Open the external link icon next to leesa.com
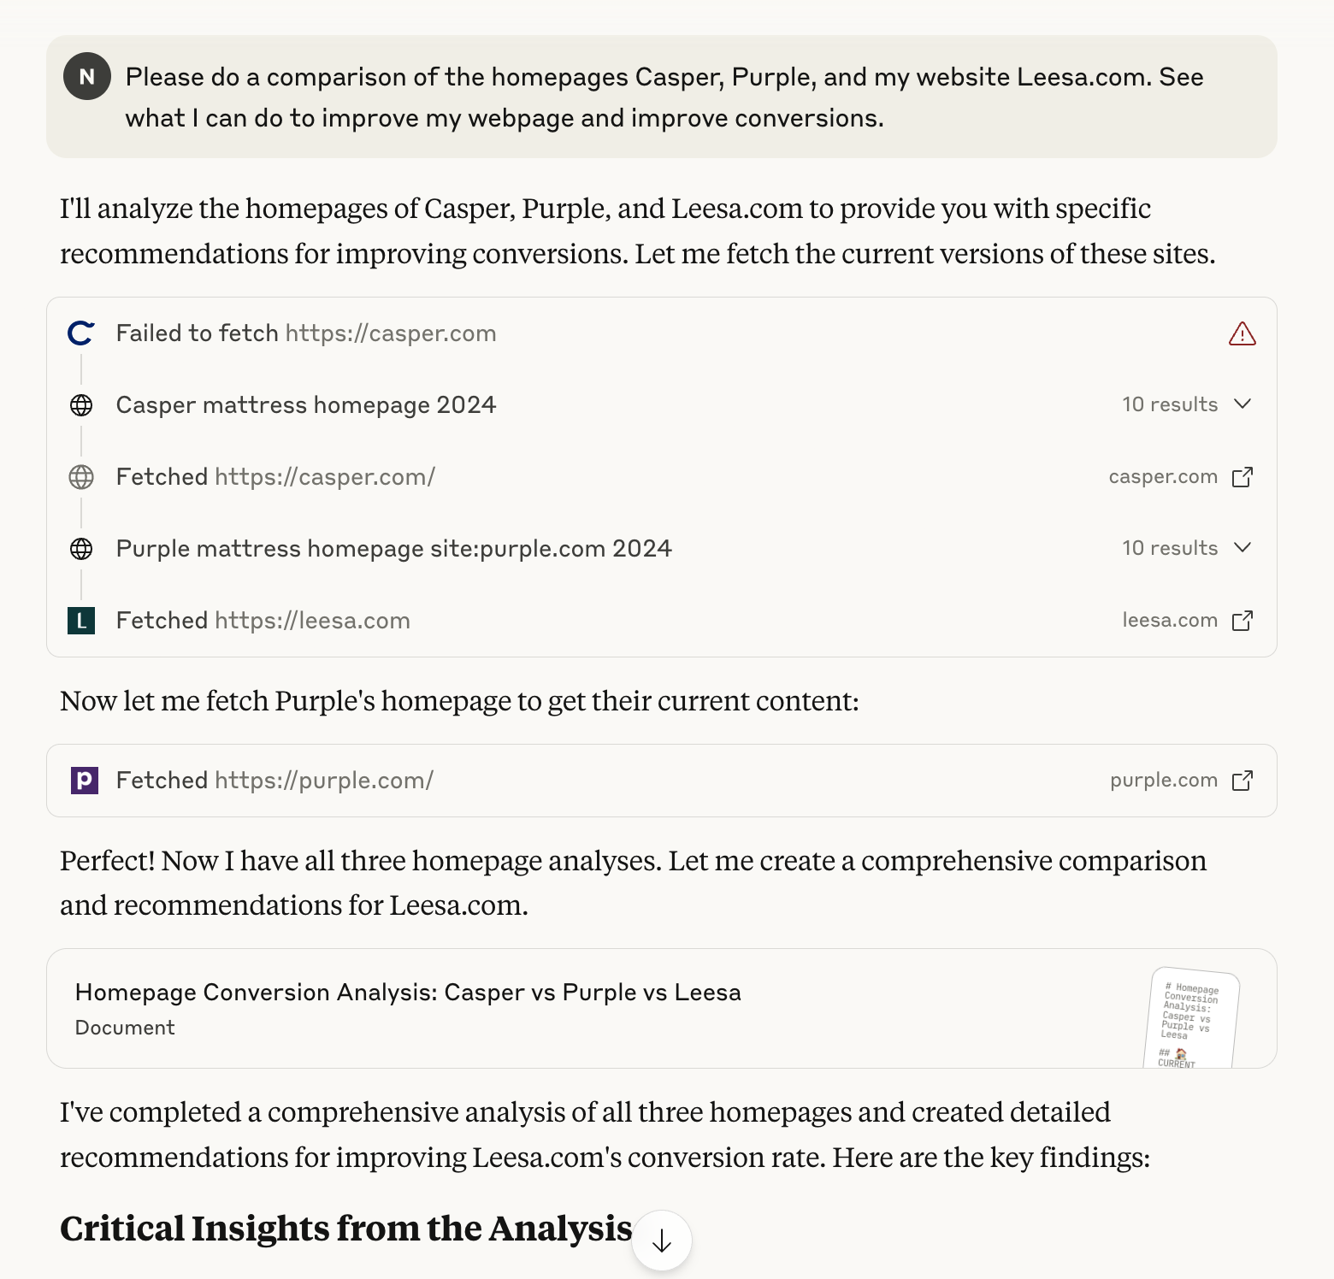The width and height of the screenshot is (1334, 1279). coord(1243,620)
